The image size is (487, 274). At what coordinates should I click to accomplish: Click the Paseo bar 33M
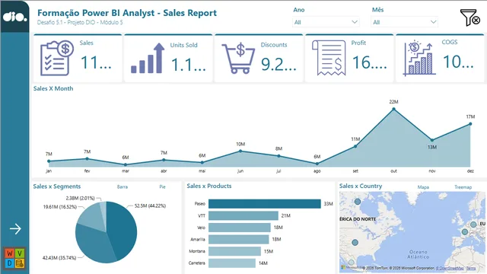click(x=265, y=204)
